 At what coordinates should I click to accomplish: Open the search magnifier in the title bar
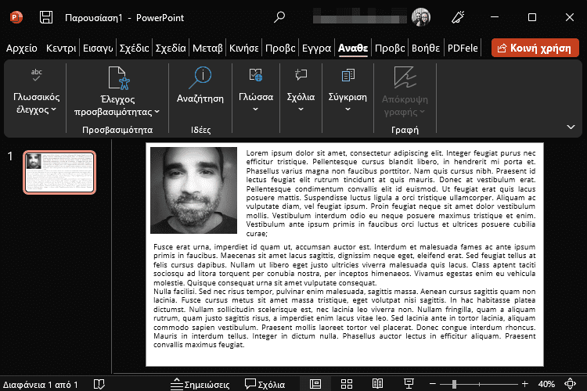279,17
